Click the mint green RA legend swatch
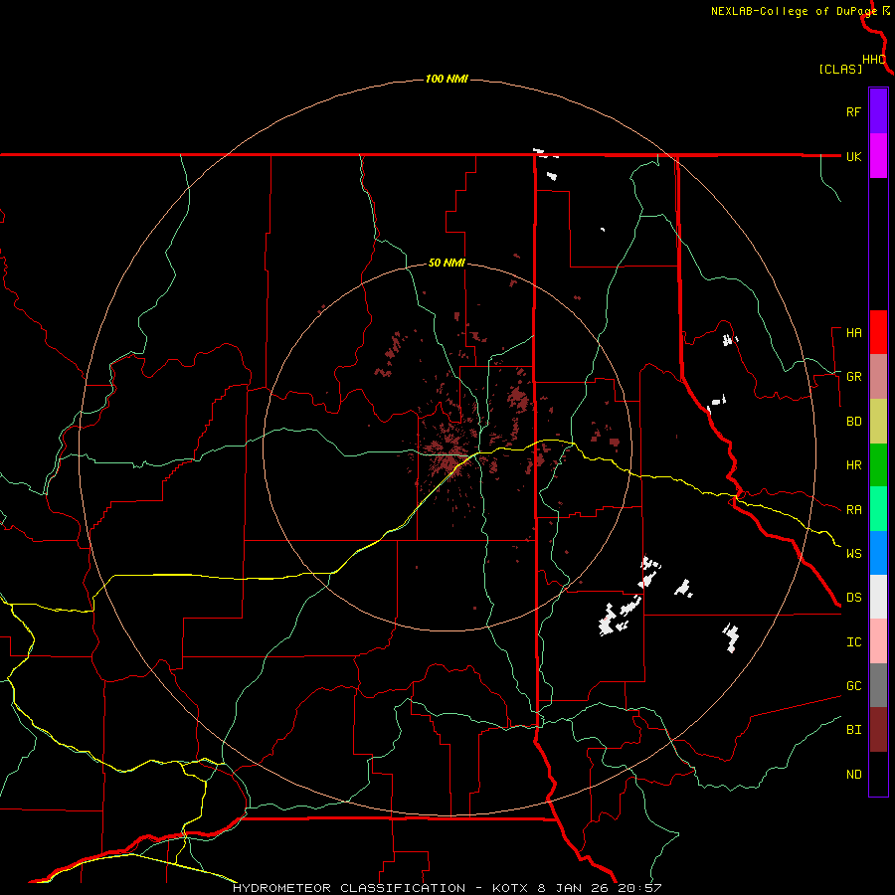This screenshot has height=895, width=895. click(x=878, y=509)
